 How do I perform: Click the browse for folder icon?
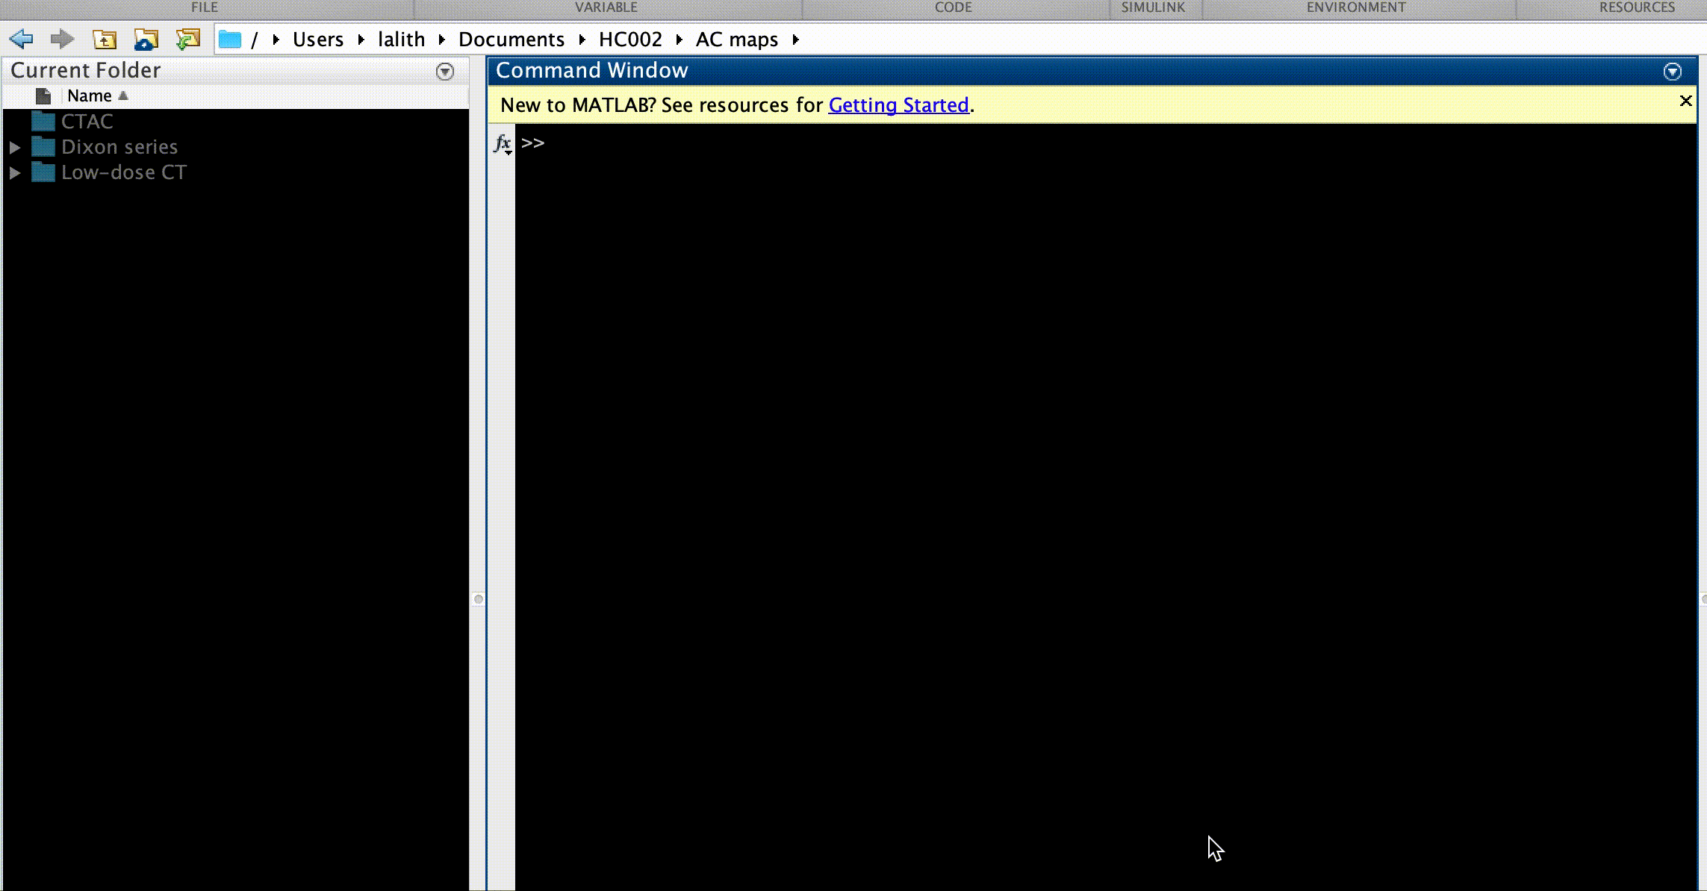tap(146, 39)
